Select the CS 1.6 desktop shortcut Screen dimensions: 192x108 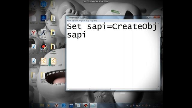coord(43,33)
